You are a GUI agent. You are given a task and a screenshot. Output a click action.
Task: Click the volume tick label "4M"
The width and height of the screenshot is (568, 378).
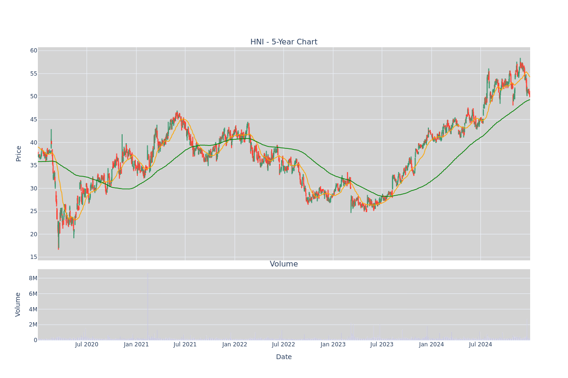click(x=33, y=309)
